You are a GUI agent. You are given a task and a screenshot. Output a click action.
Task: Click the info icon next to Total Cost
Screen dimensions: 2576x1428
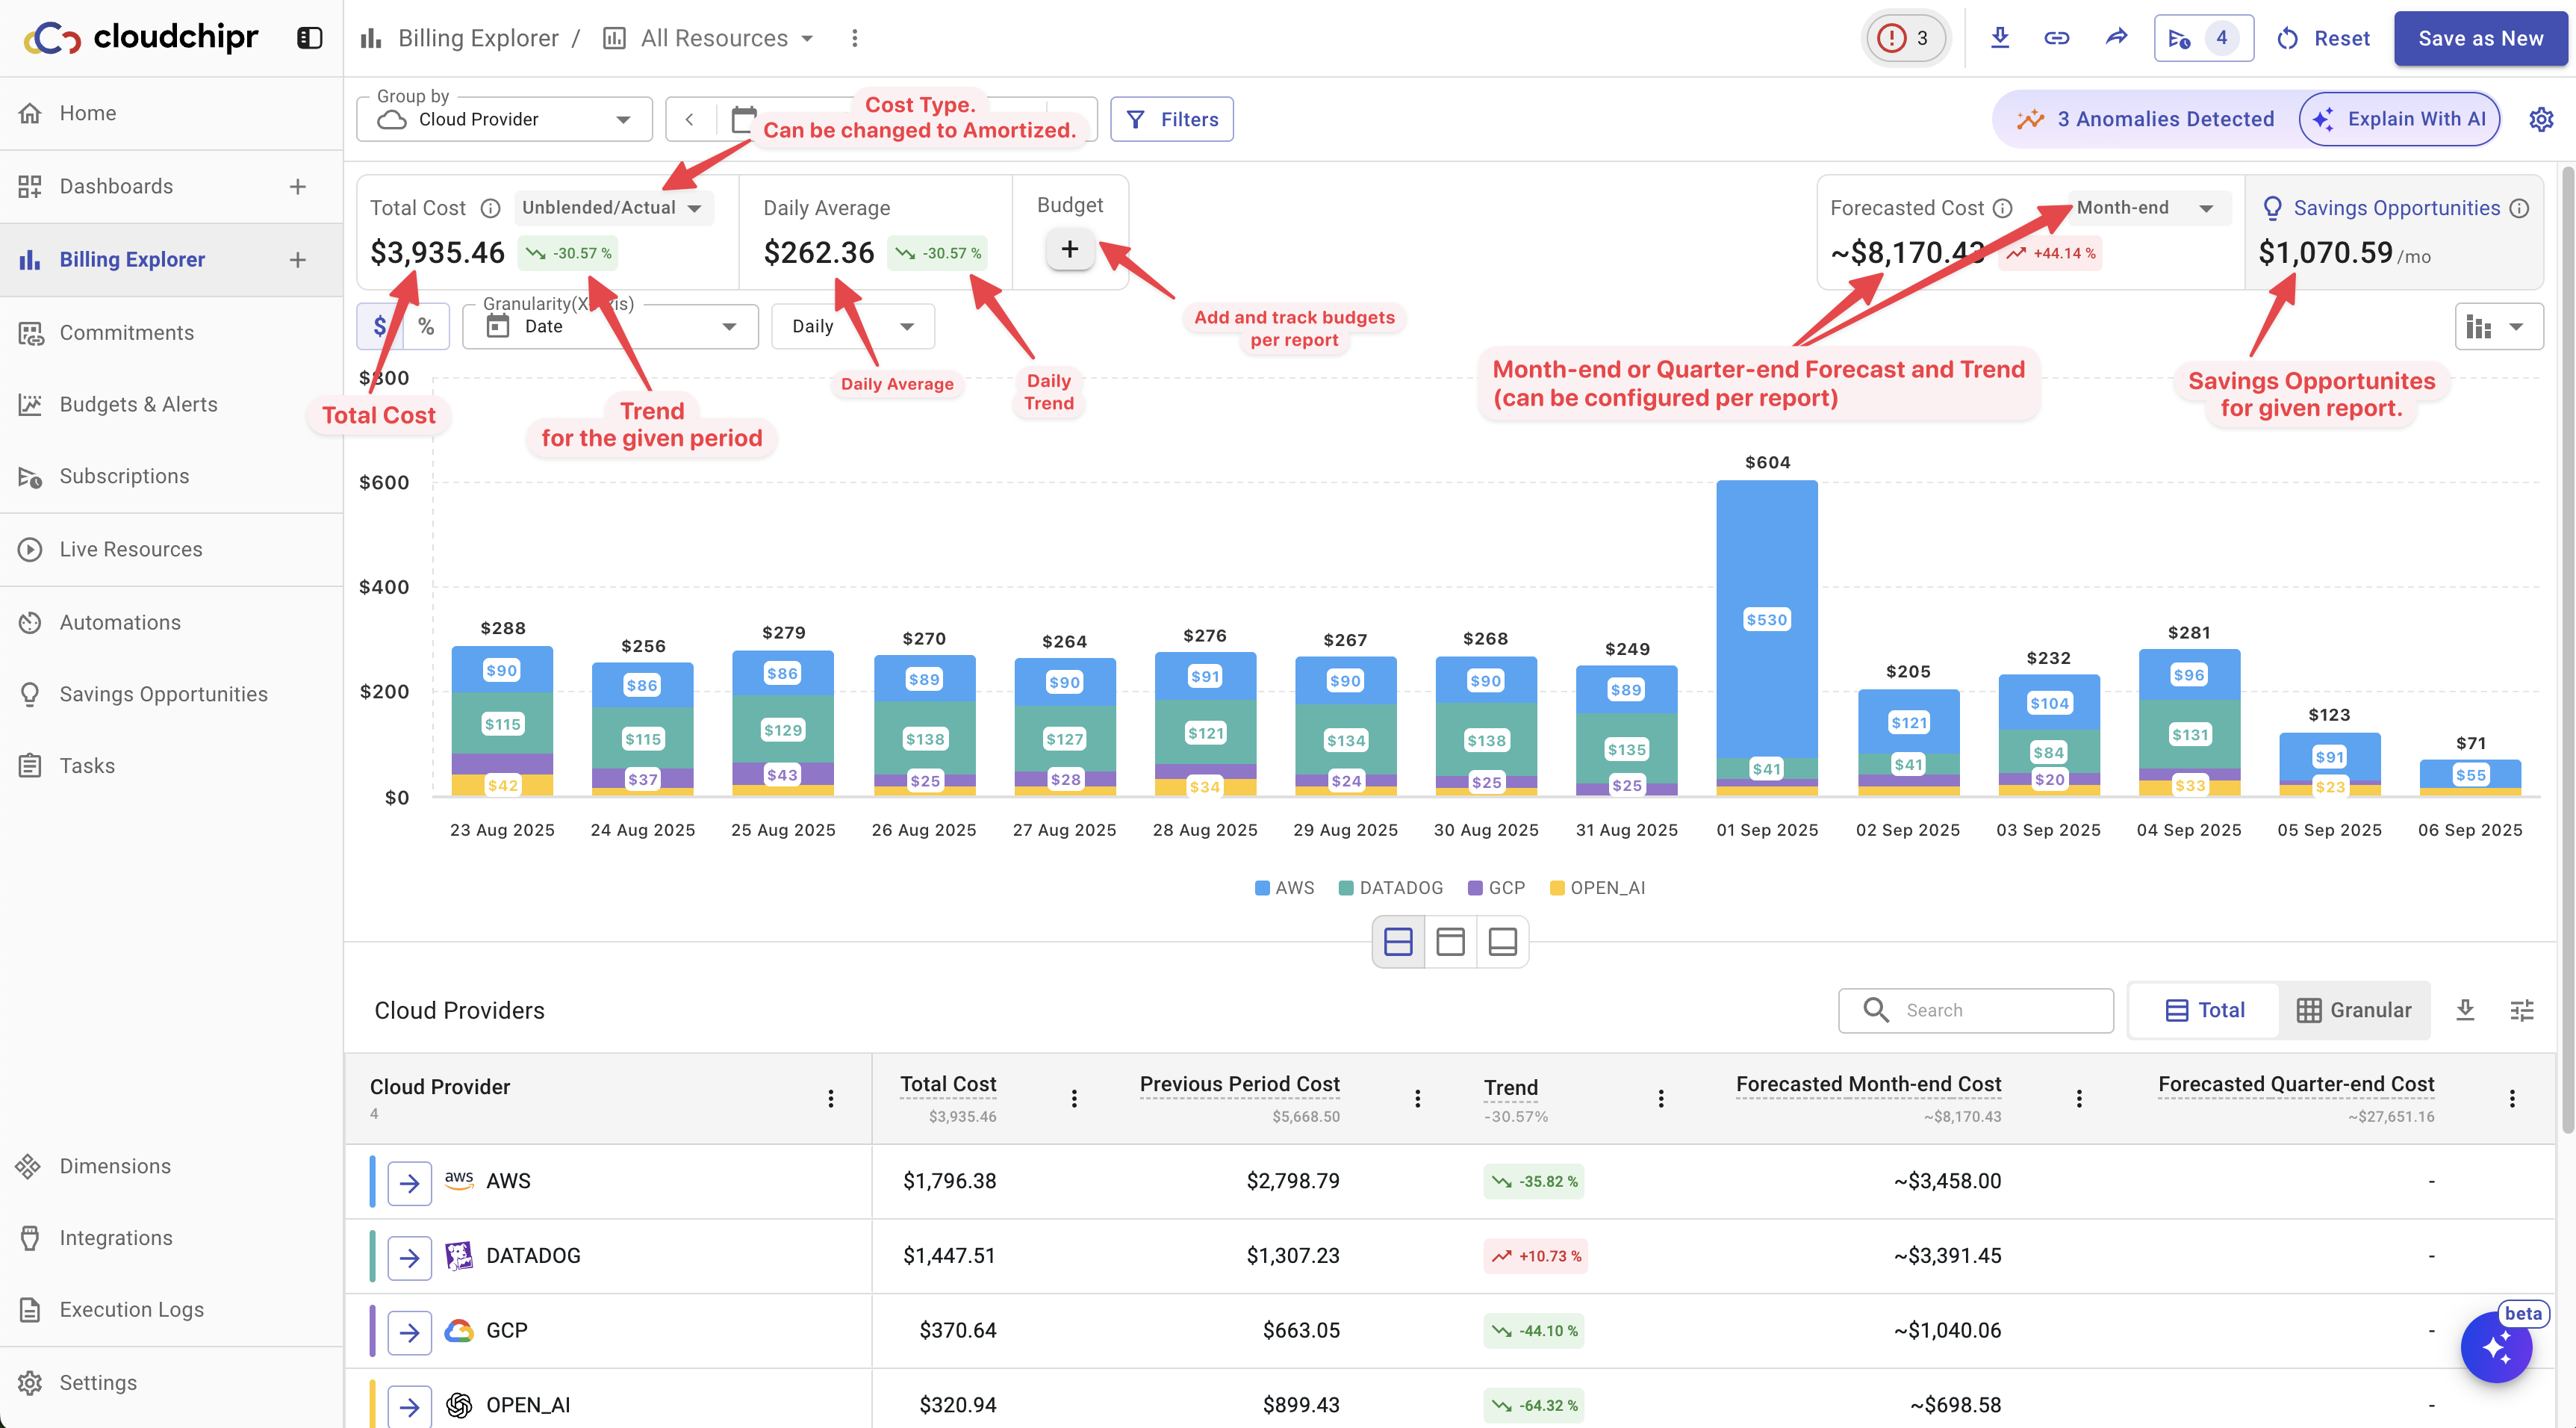(490, 208)
